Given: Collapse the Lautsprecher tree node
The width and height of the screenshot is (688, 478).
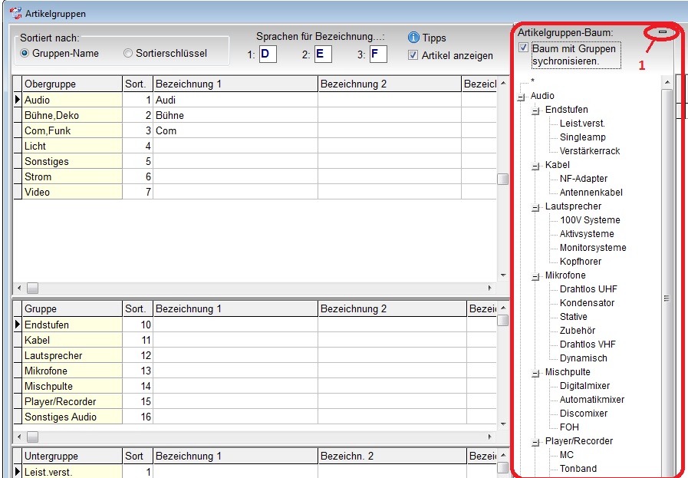Looking at the screenshot, I should tap(535, 208).
